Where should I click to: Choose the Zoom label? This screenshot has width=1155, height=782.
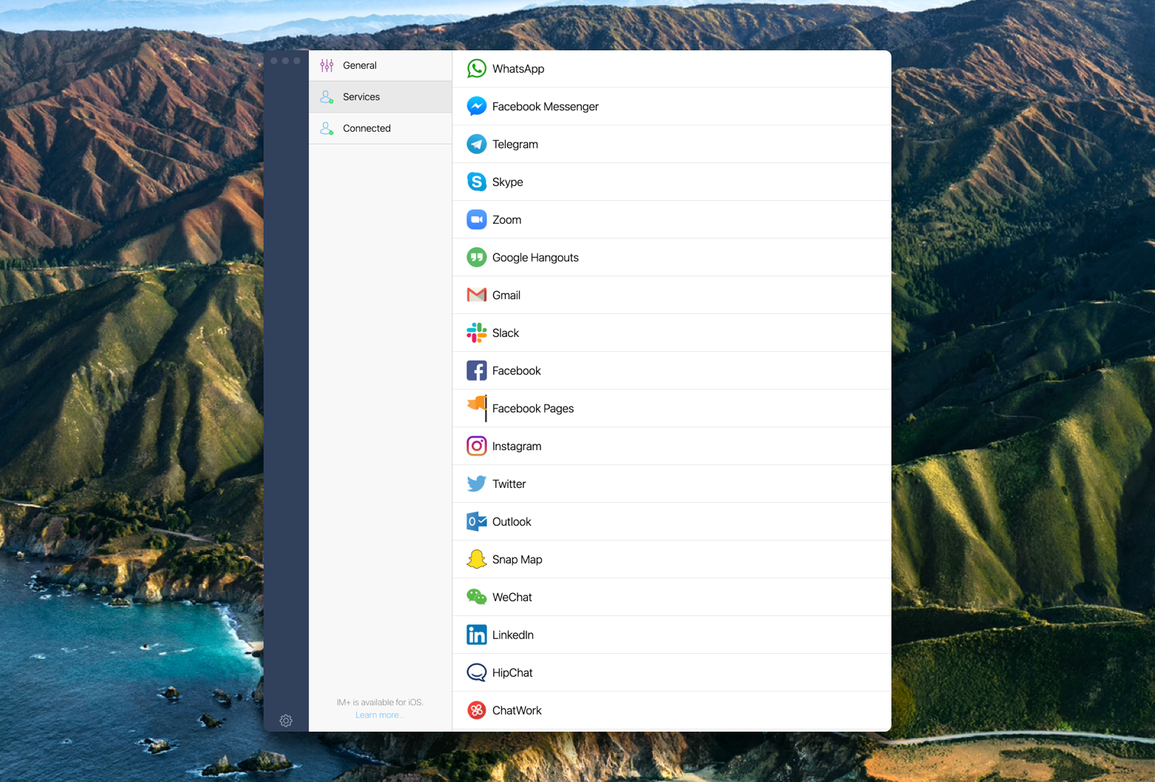click(507, 220)
